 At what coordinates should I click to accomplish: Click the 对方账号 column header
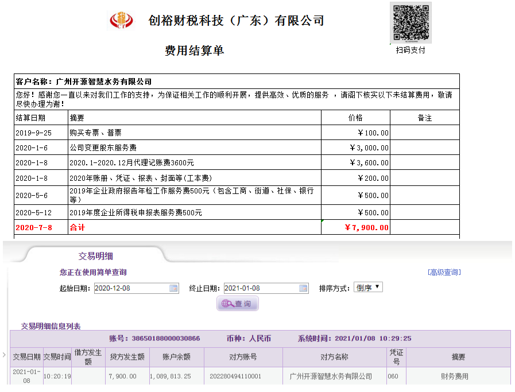point(243,357)
